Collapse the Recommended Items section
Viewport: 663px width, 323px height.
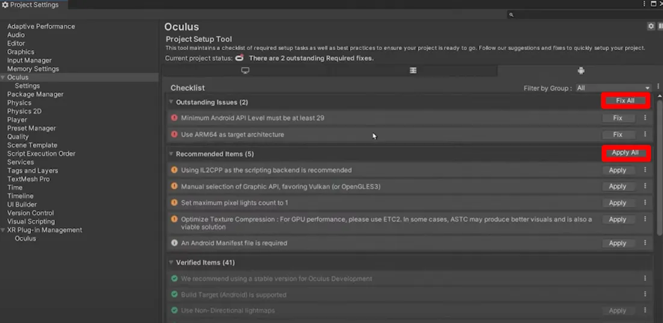[x=171, y=154]
